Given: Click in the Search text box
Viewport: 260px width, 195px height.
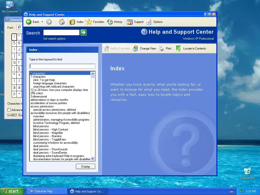Looking at the screenshot, I should click(x=61, y=32).
